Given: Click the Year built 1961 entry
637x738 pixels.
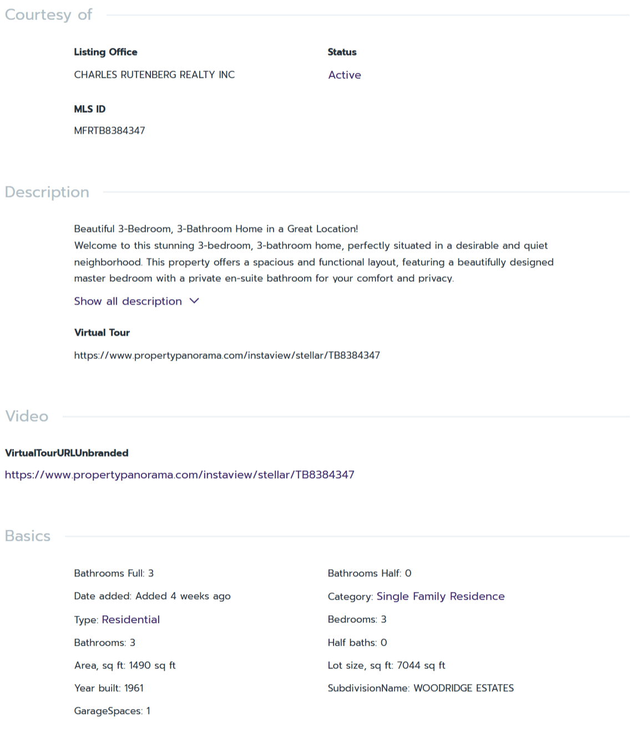Looking at the screenshot, I should 109,688.
